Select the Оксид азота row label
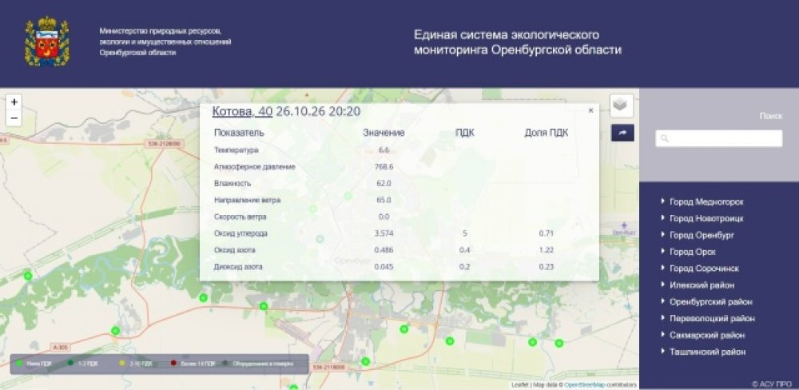 click(235, 250)
